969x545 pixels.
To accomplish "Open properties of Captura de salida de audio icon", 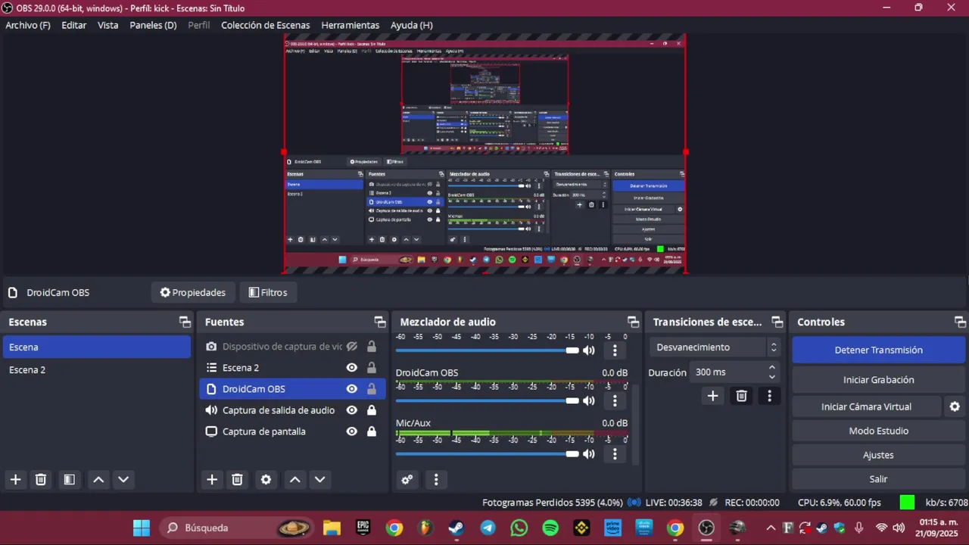I will click(212, 410).
